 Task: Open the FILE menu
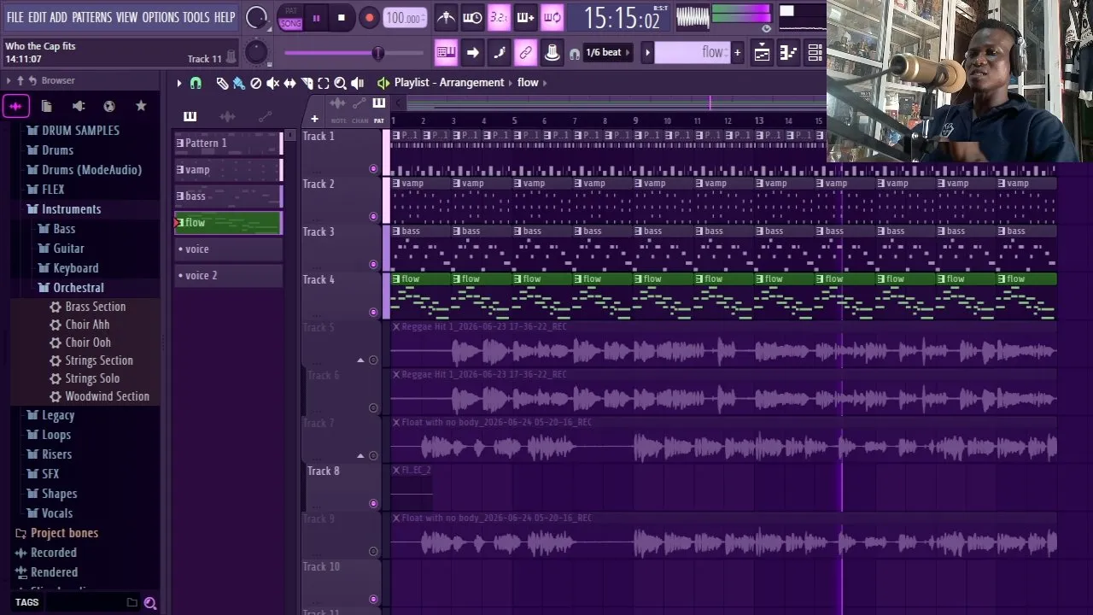(15, 17)
